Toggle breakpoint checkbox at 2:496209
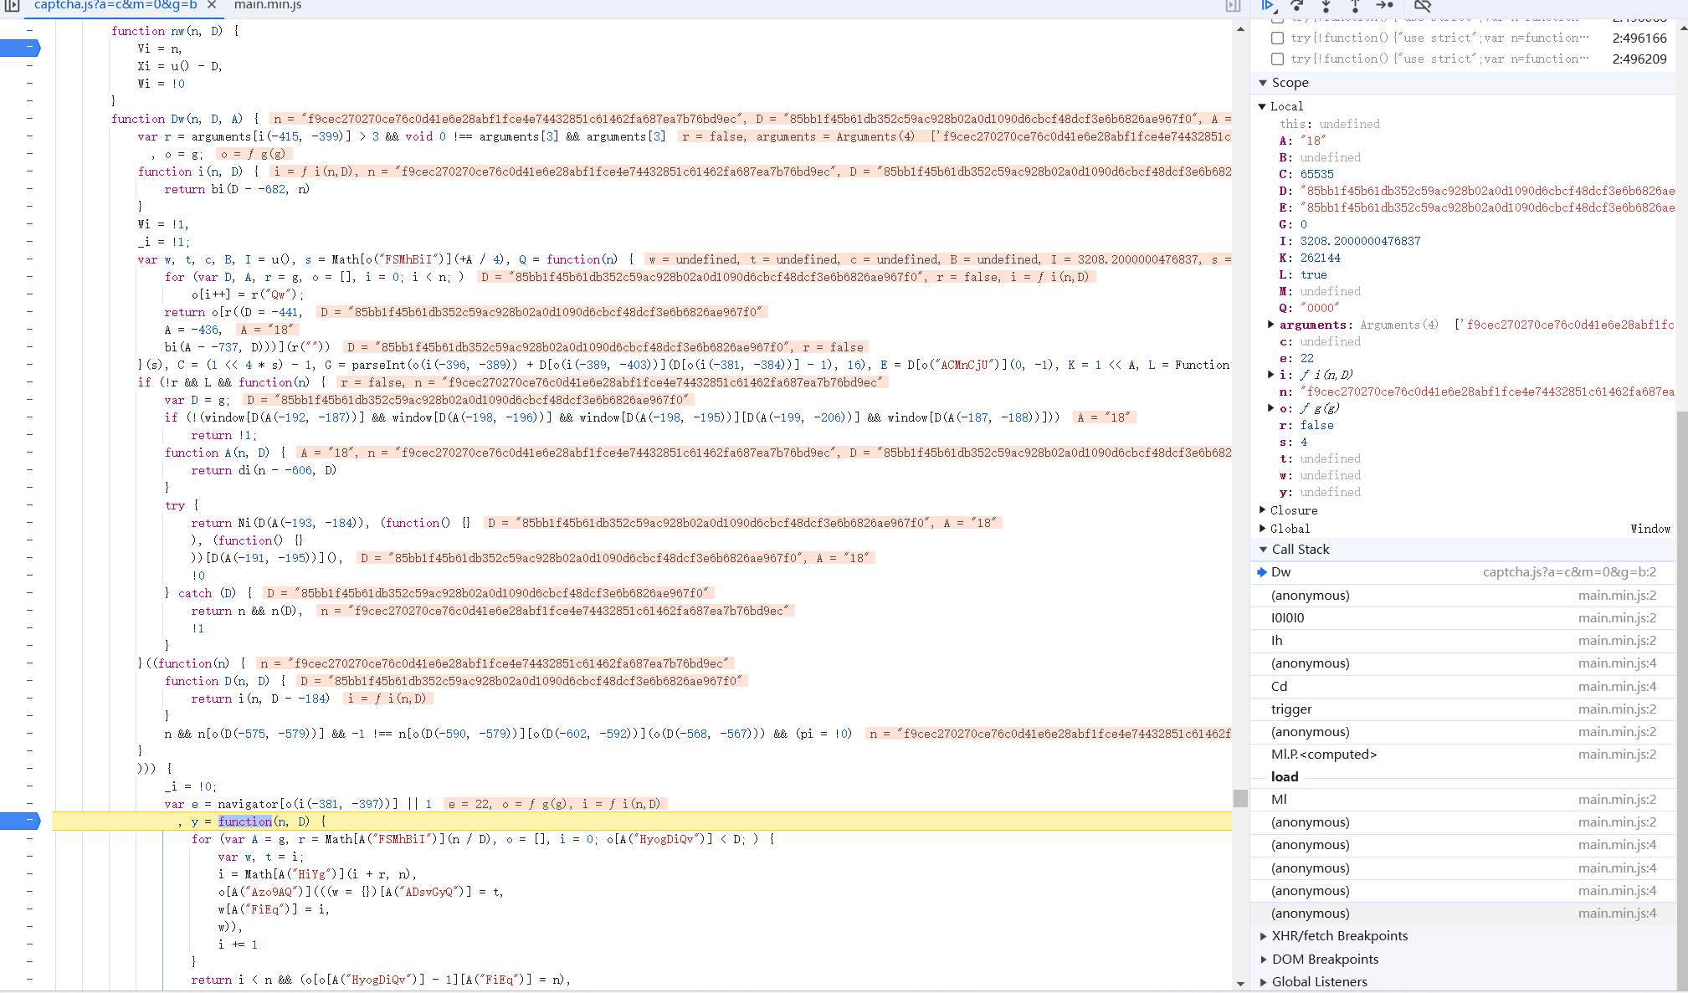Image resolution: width=1688 pixels, height=993 pixels. 1277,59
